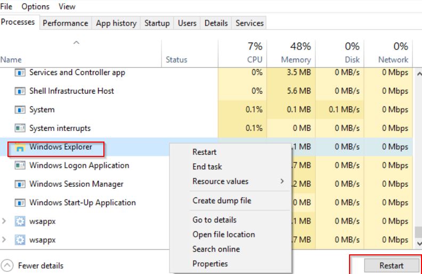Sort by the Disk column header
Viewport: 422px width, 274px height.
pyautogui.click(x=339, y=54)
